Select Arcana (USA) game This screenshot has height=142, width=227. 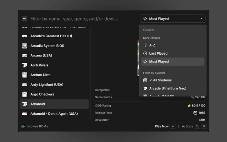54,55
